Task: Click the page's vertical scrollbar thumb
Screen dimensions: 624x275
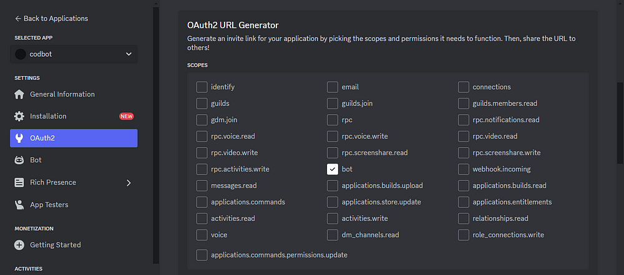Action: [620, 123]
